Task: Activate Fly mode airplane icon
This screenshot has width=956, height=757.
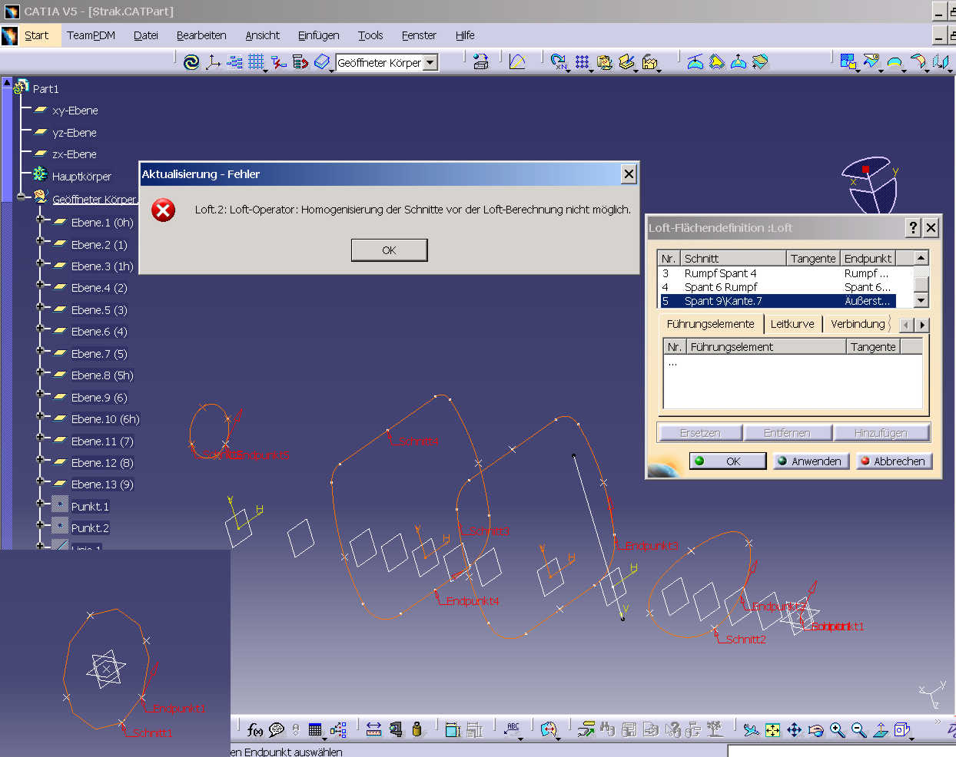Action: [751, 729]
